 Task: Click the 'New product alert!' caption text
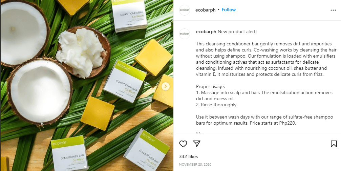(237, 31)
